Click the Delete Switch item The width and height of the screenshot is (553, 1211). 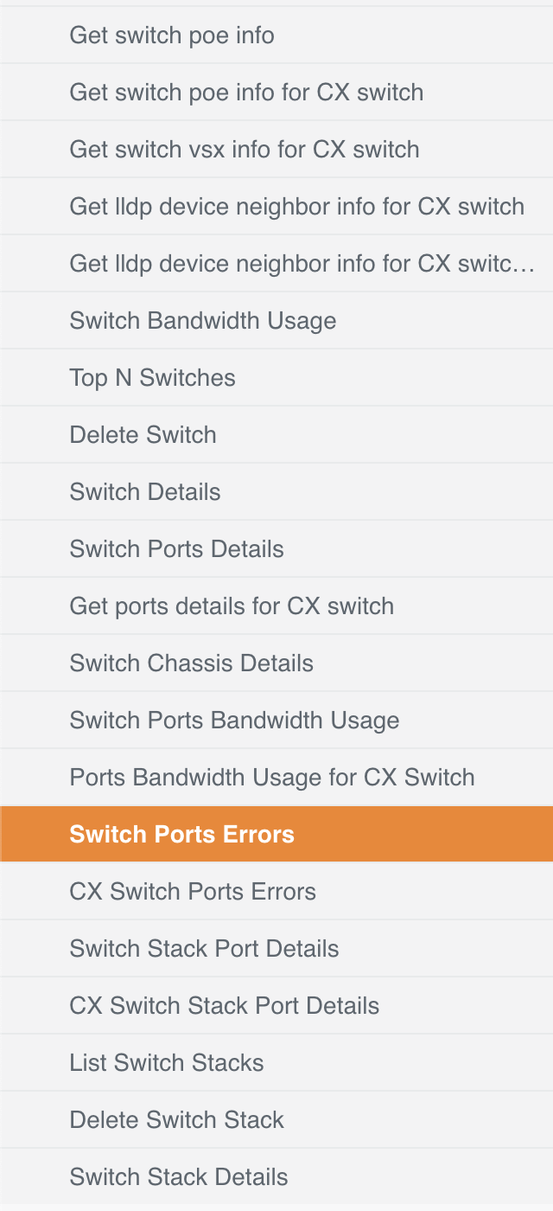(x=143, y=435)
